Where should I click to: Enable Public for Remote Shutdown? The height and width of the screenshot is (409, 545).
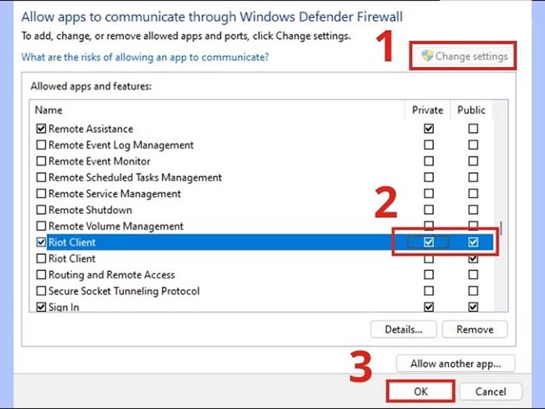tap(473, 210)
